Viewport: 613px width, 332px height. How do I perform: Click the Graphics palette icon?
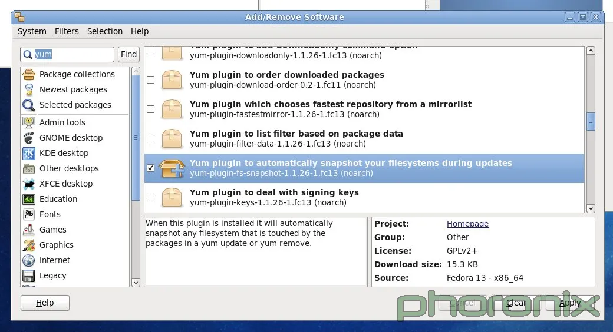point(29,245)
